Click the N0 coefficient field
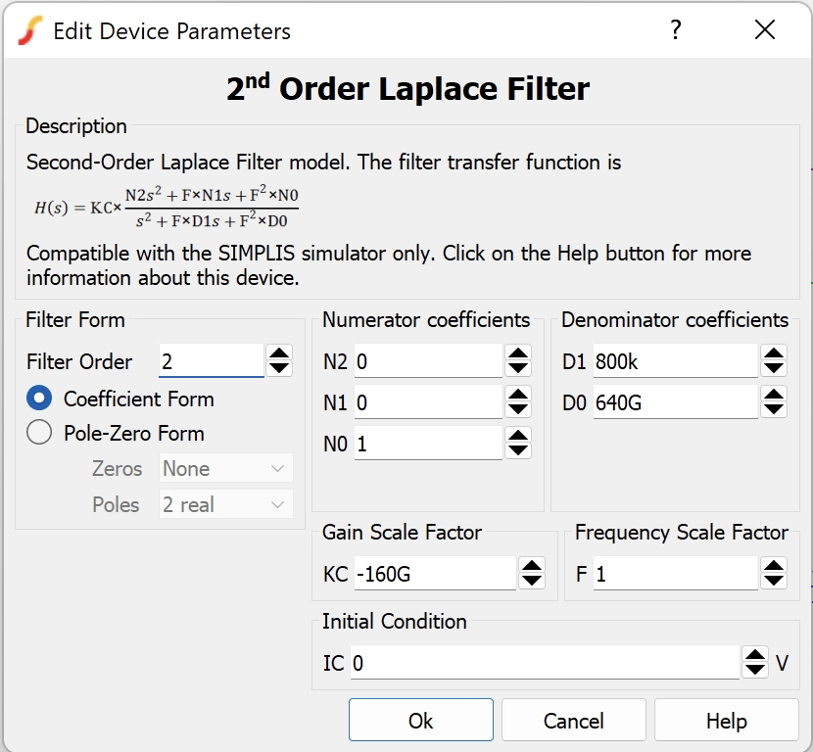 (428, 444)
